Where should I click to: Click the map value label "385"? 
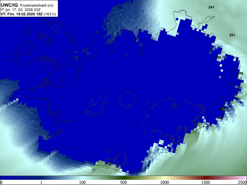(x=222, y=109)
